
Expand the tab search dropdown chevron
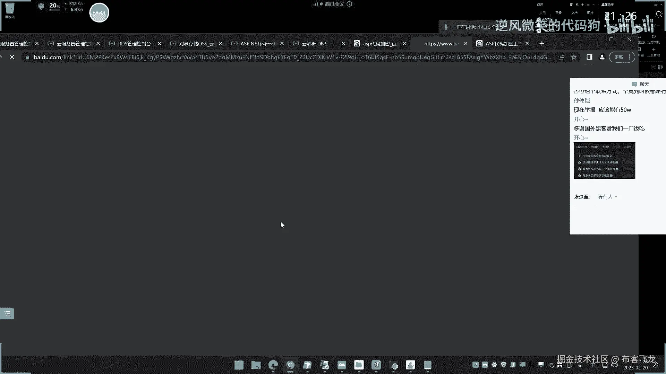575,39
